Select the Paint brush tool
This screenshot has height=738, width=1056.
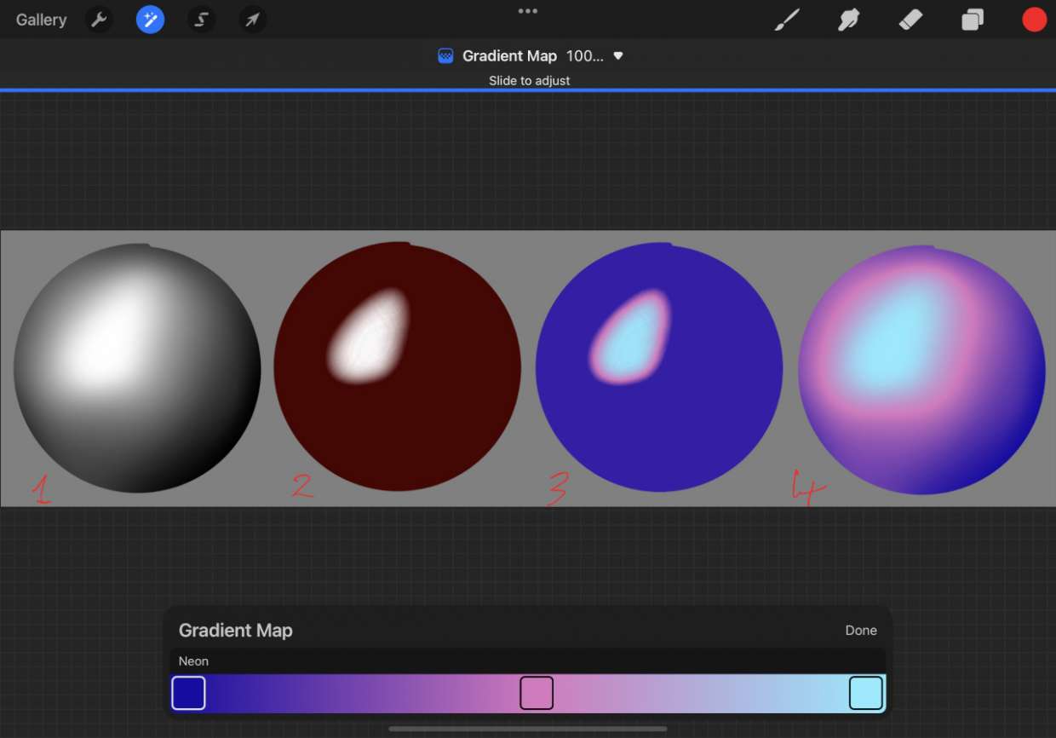787,20
